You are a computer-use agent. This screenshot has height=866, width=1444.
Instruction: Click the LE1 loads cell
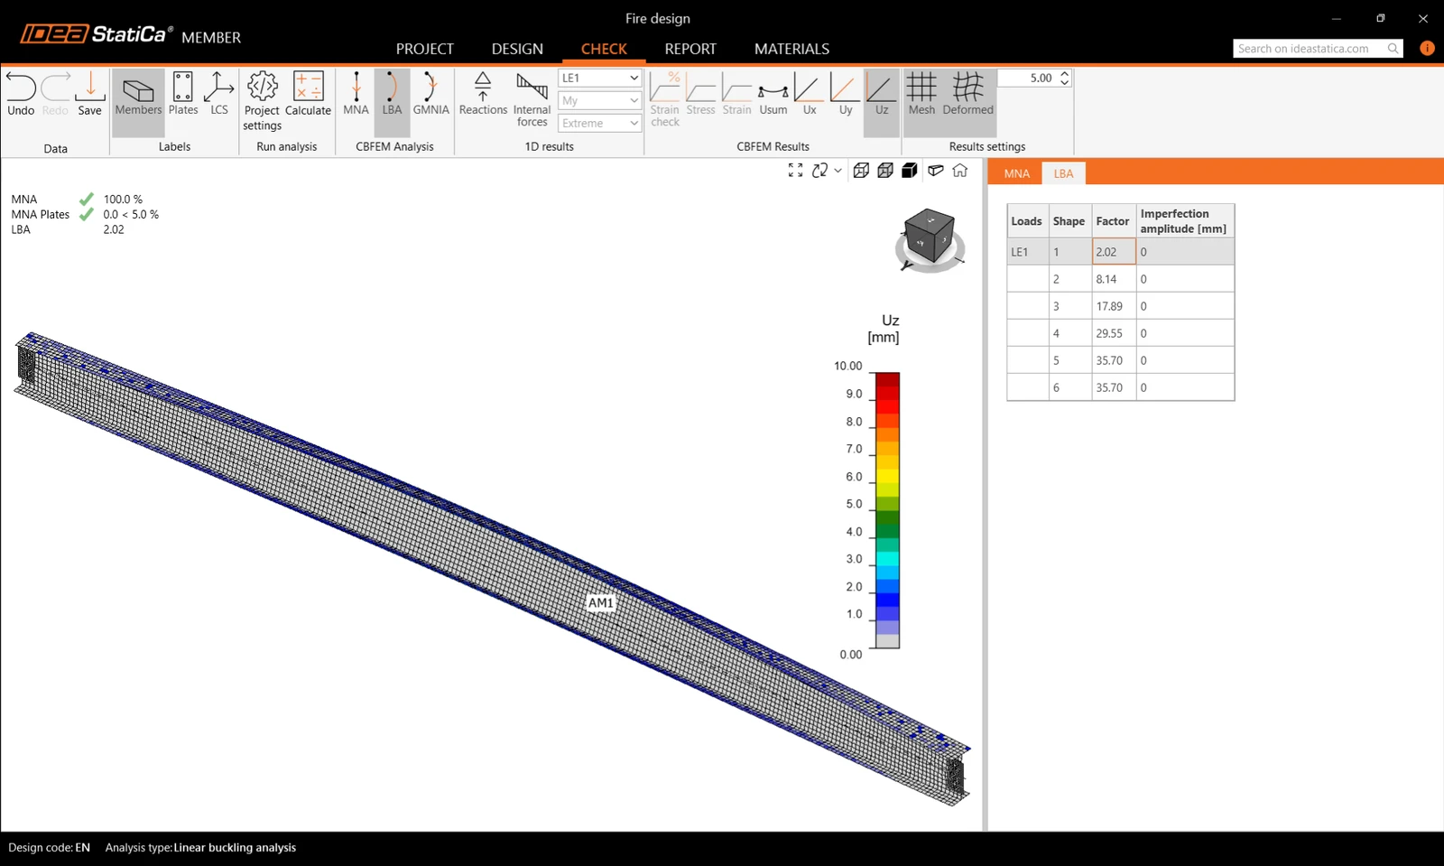tap(1027, 252)
